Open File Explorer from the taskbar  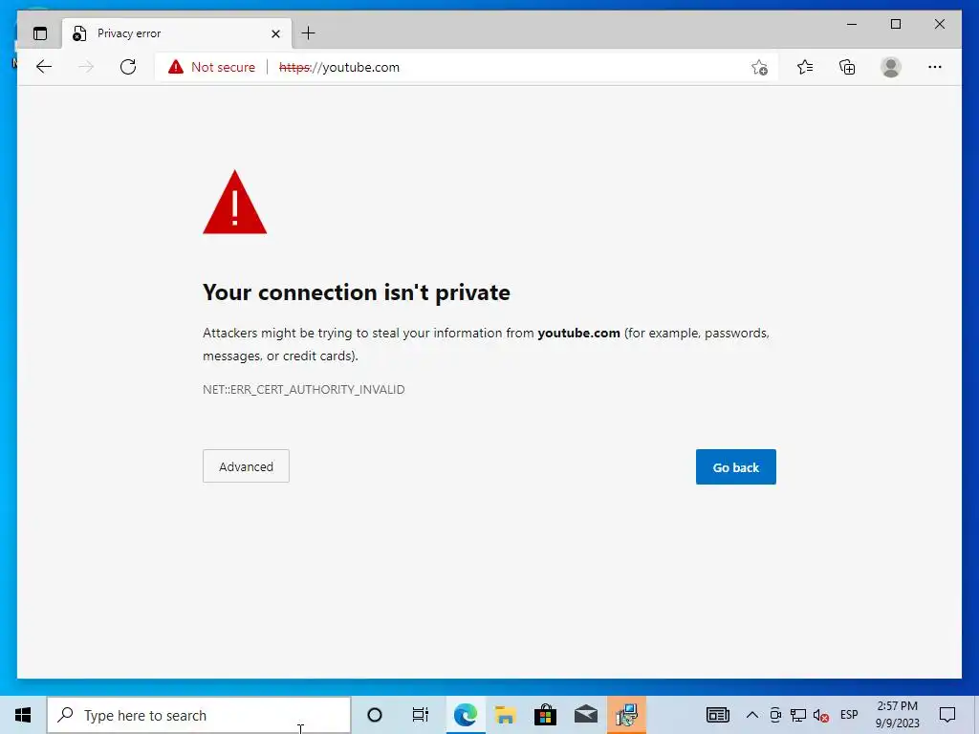pos(505,715)
